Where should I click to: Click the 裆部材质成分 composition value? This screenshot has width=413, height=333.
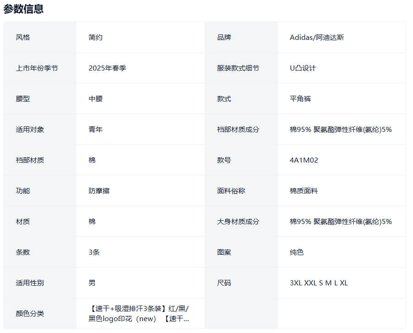click(x=341, y=130)
